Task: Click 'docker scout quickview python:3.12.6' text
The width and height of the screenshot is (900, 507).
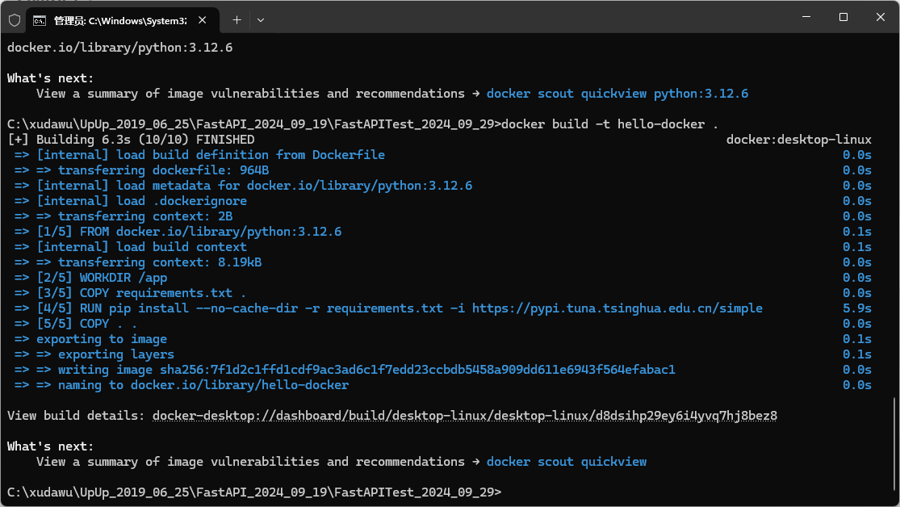Action: tap(617, 94)
